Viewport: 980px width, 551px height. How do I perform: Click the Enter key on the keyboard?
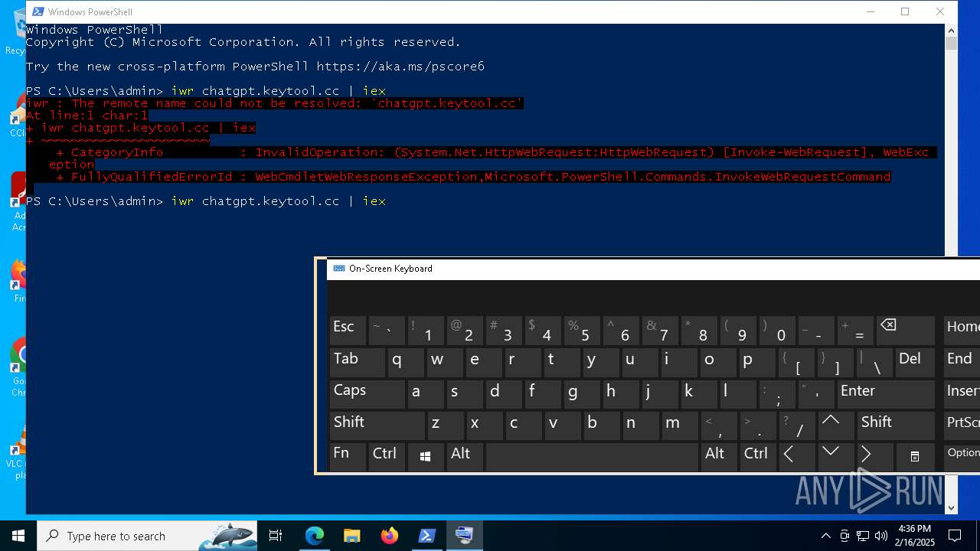tap(886, 393)
